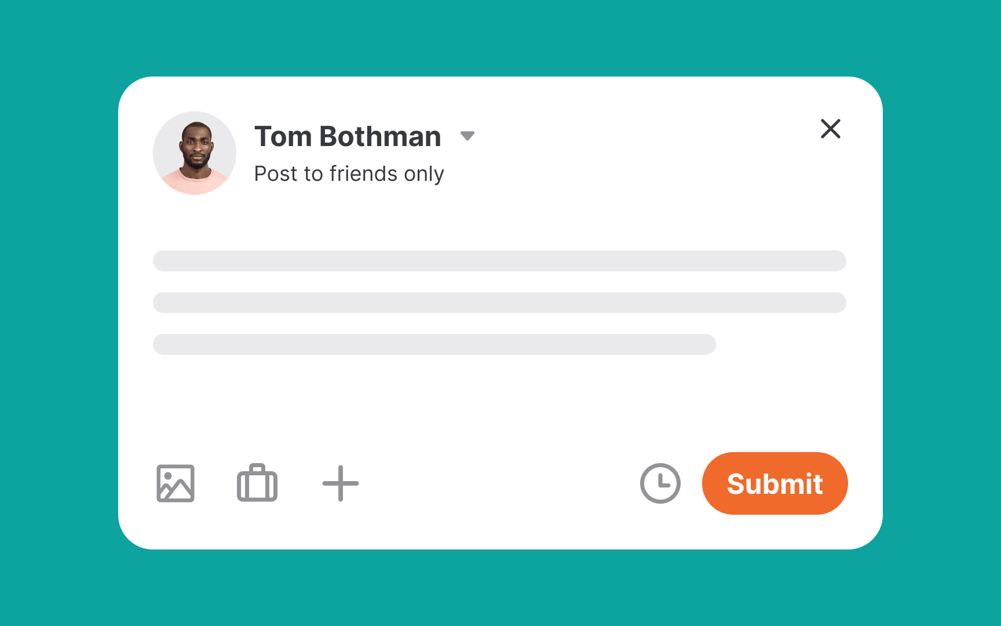Tap the clock icon to set posting time
1001x626 pixels.
660,483
